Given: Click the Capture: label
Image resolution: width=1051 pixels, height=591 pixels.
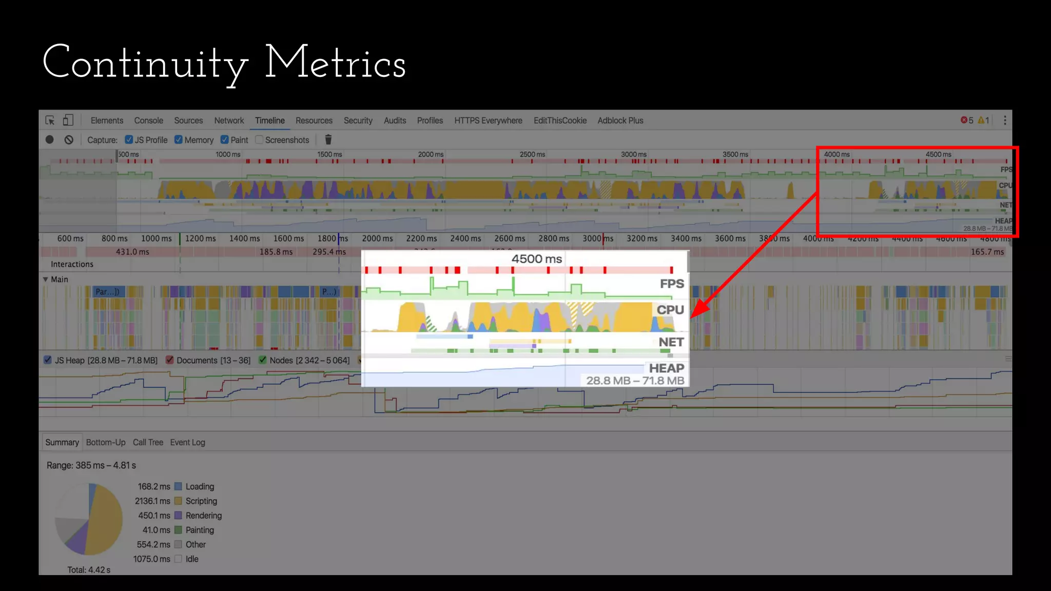Looking at the screenshot, I should coord(102,140).
